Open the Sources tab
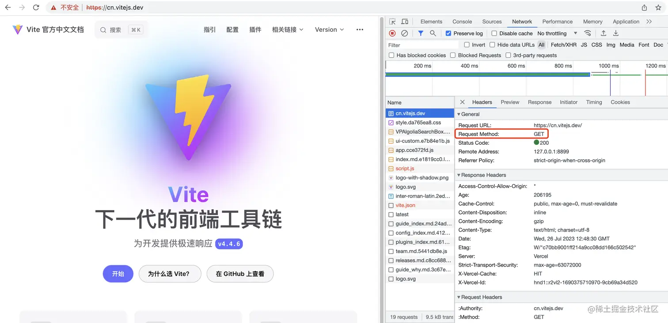Image resolution: width=668 pixels, height=323 pixels. (x=492, y=22)
